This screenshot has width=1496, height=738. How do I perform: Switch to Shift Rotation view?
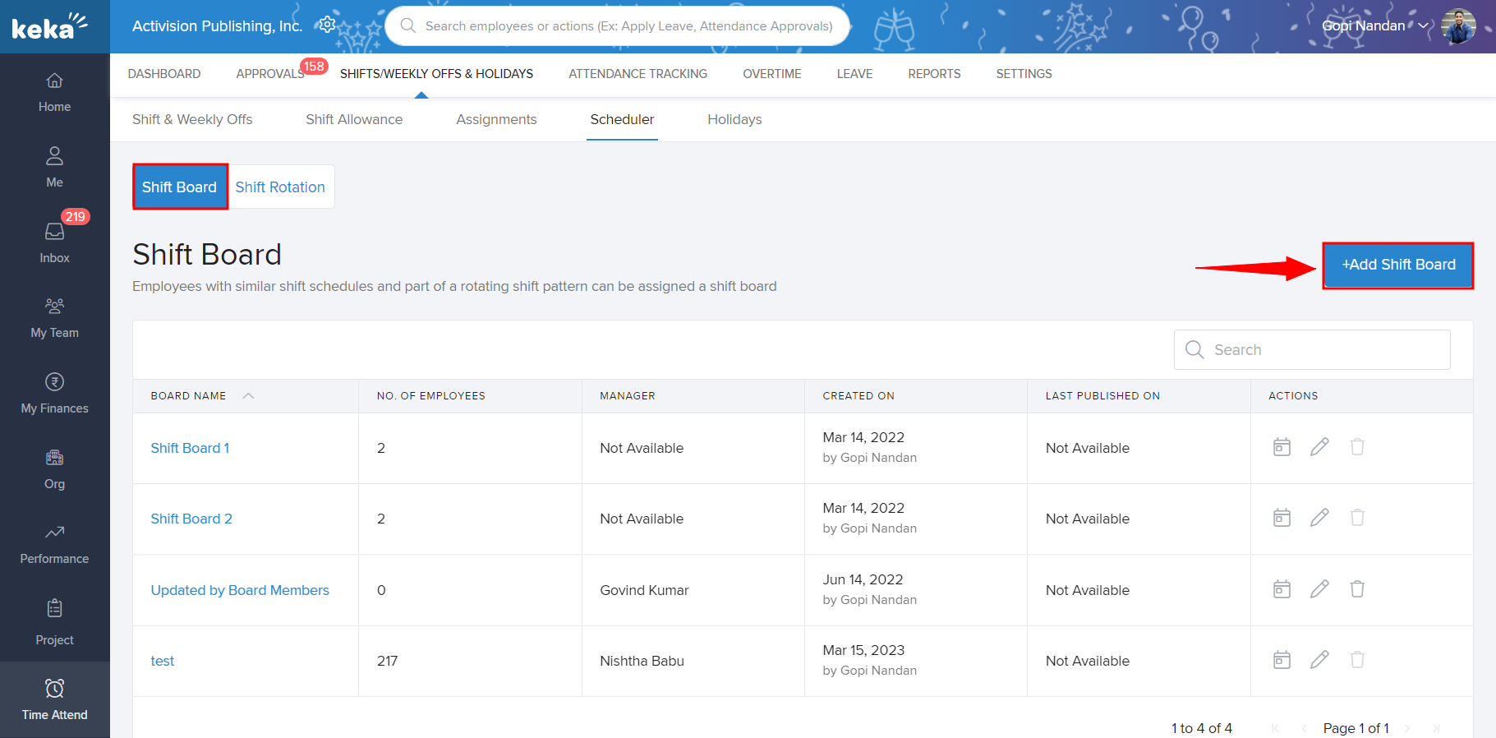[280, 187]
